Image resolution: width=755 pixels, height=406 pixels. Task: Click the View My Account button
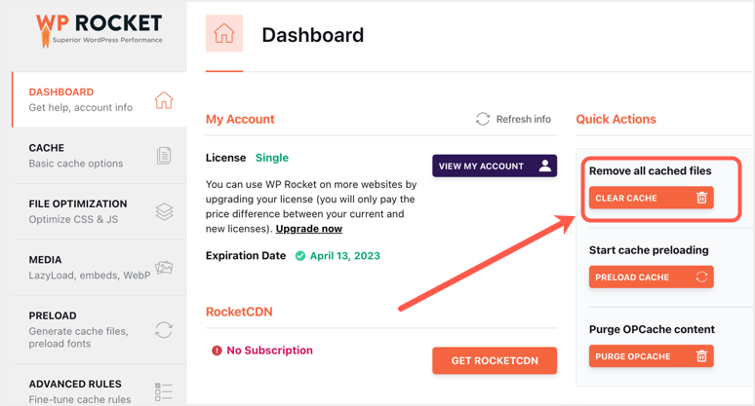pos(495,166)
